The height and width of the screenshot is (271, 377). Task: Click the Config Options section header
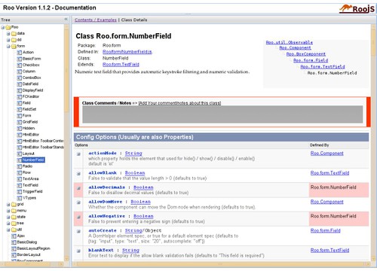[221, 137]
